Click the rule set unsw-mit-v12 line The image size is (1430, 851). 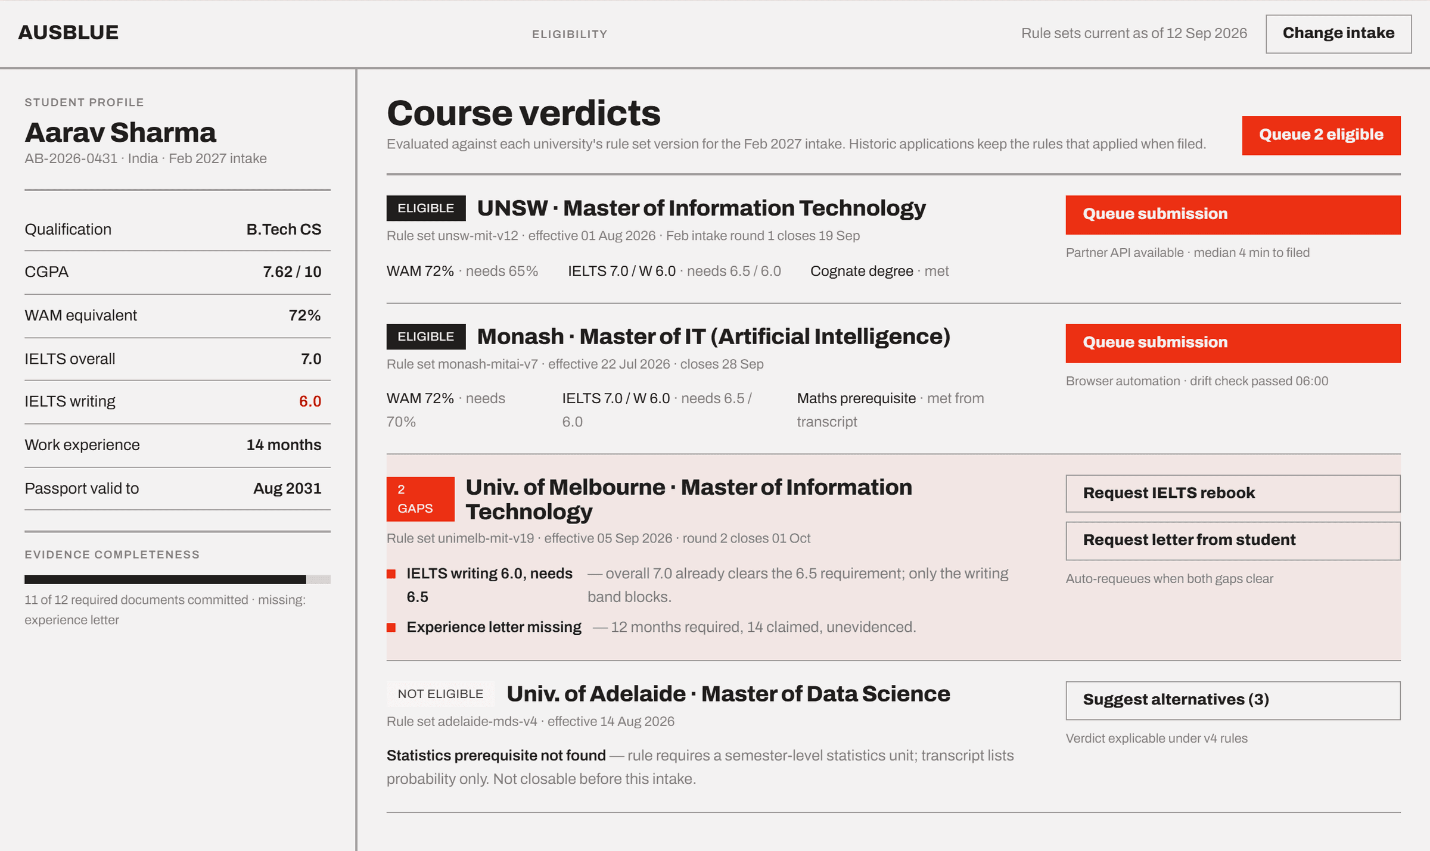(623, 236)
